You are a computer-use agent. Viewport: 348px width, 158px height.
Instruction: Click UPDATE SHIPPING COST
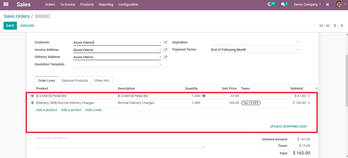coord(289,126)
